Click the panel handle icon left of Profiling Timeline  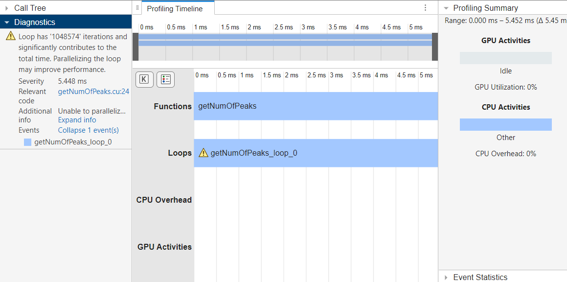click(137, 7)
